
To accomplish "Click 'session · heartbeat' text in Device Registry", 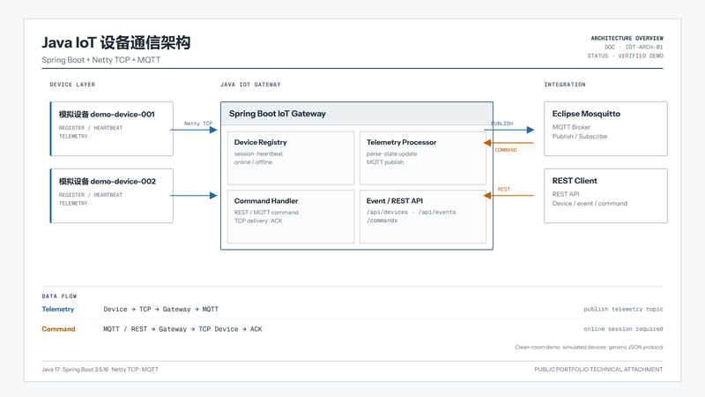I will 258,154.
